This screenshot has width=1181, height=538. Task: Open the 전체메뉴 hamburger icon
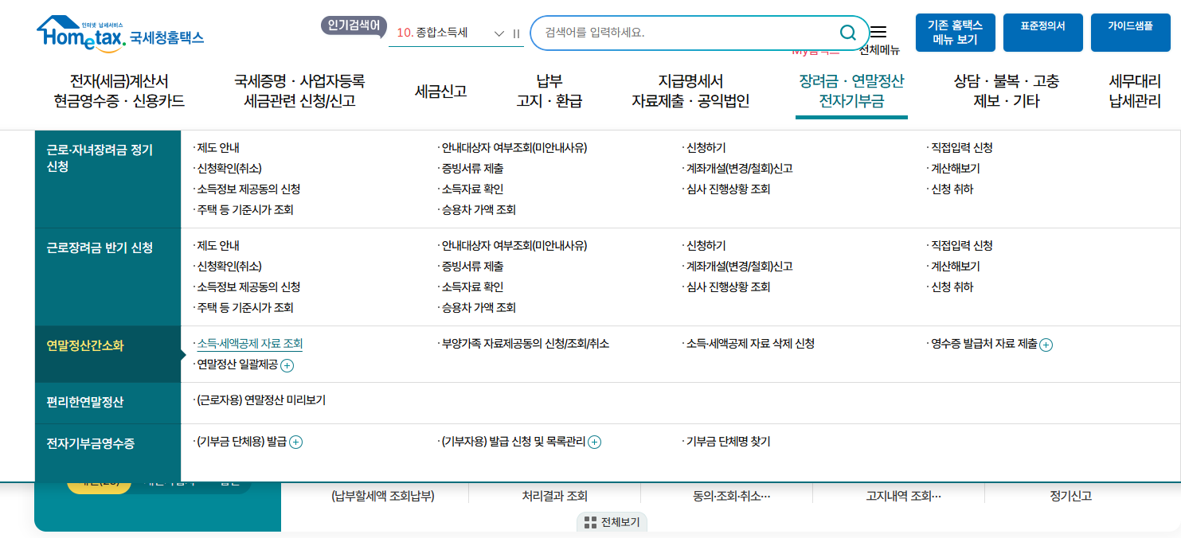[x=878, y=30]
